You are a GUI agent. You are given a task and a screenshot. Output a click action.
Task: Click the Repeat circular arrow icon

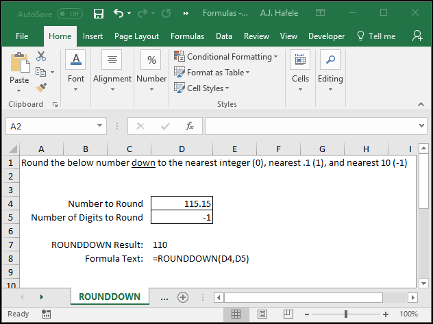pyautogui.click(x=166, y=13)
